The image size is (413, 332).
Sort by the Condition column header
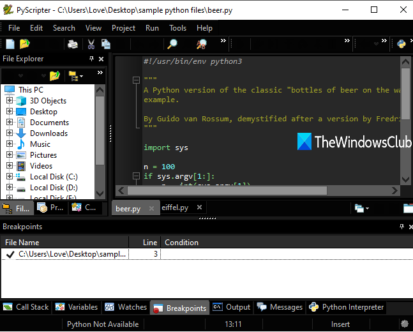point(181,243)
